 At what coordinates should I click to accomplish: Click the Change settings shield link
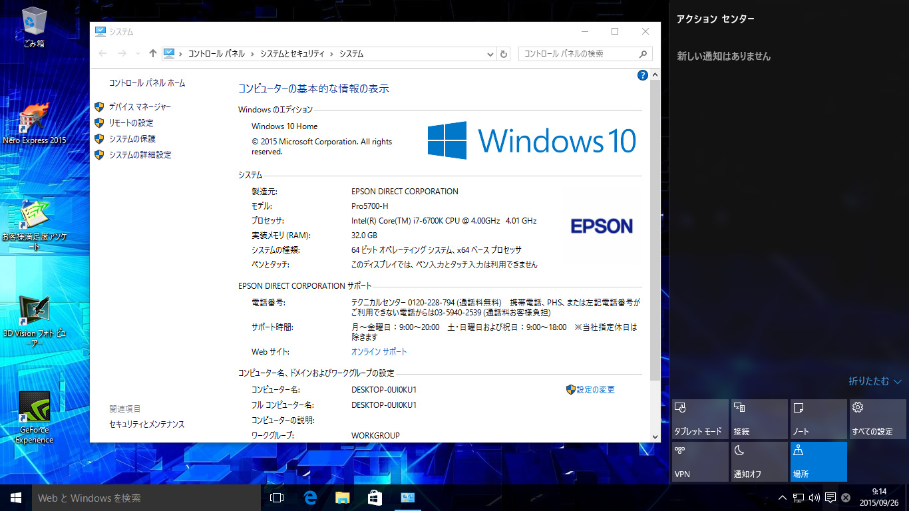tap(590, 389)
